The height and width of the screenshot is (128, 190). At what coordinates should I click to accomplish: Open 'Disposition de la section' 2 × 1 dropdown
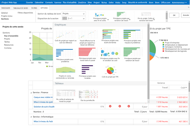click(x=74, y=18)
